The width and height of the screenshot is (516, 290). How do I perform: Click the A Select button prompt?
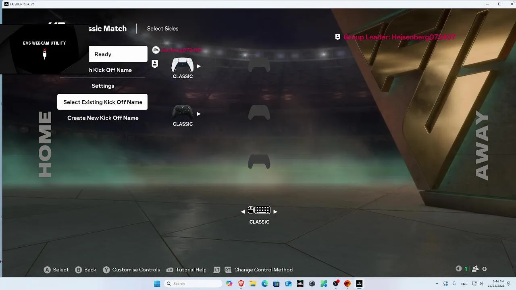point(56,270)
